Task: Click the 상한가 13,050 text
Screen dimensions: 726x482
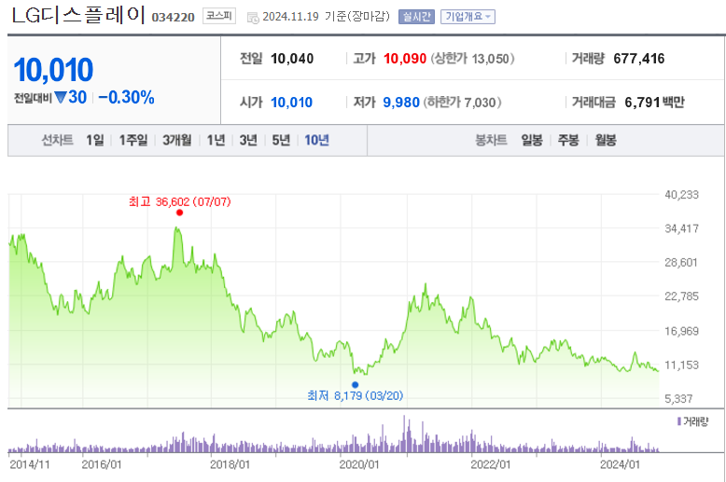Action: pyautogui.click(x=472, y=59)
